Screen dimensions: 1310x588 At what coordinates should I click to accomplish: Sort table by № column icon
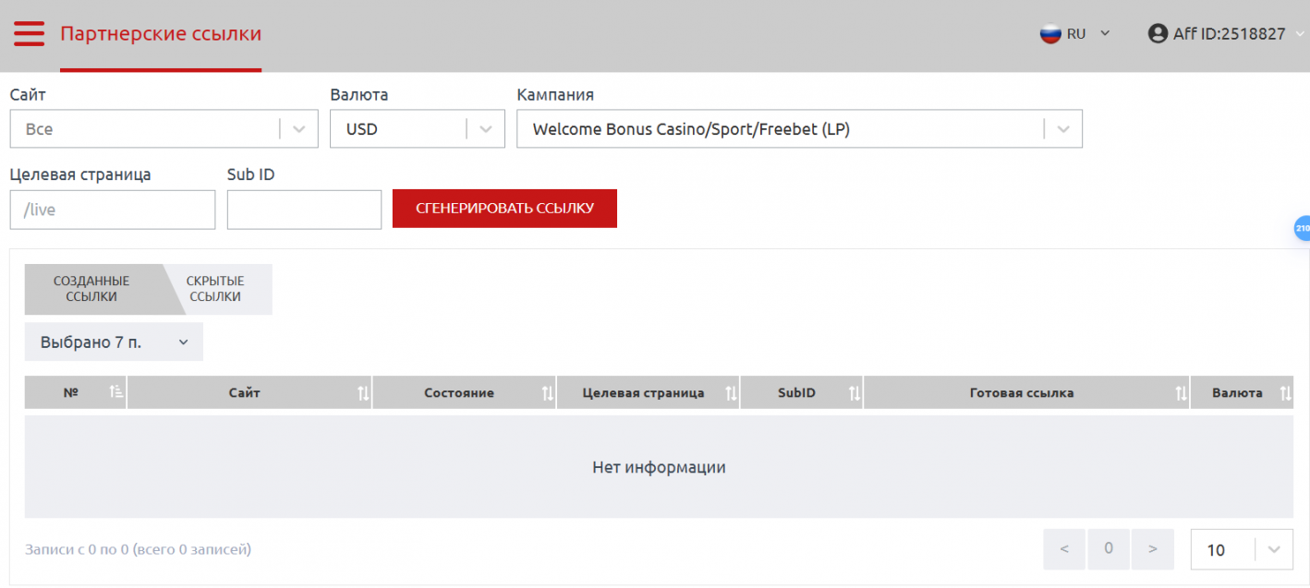point(116,392)
